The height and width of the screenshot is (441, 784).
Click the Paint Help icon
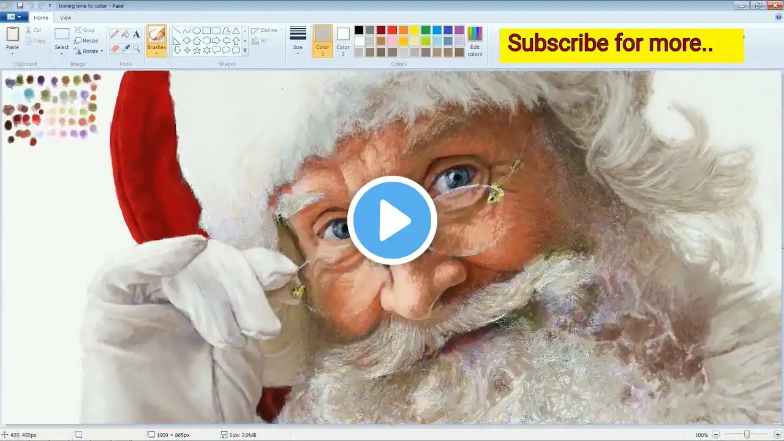coord(778,17)
